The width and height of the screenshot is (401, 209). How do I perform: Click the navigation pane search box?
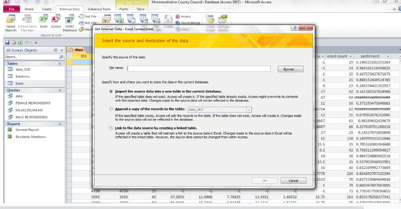[x=32, y=57]
